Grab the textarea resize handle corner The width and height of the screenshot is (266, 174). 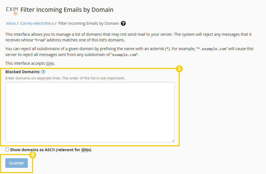(x=173, y=140)
